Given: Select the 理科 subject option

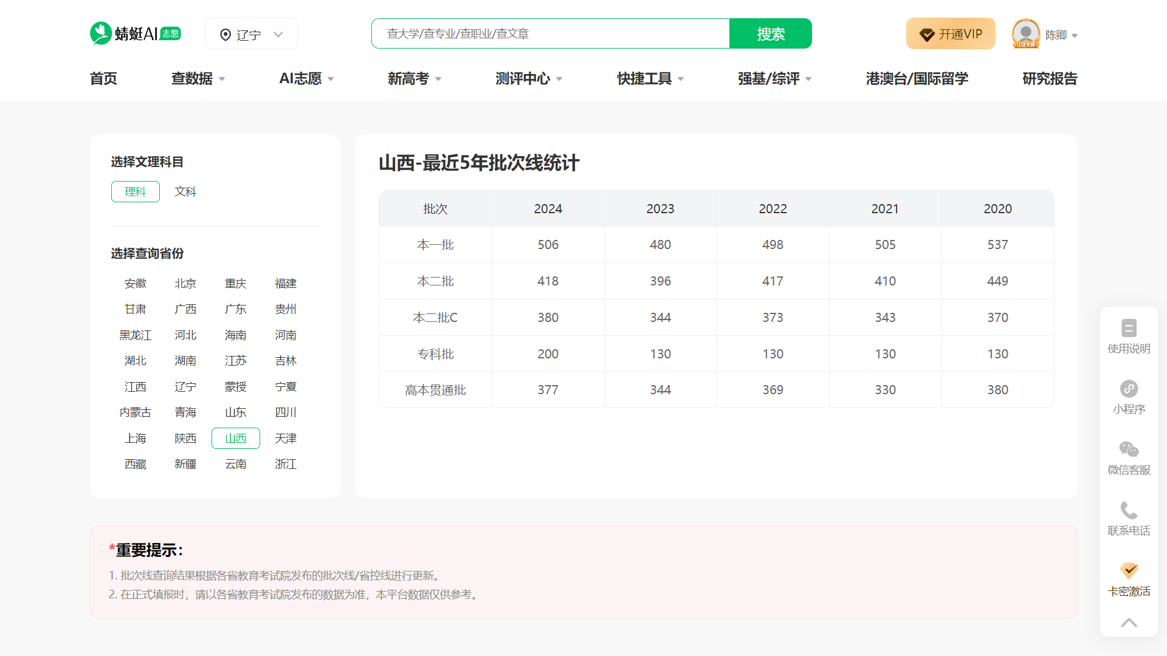Looking at the screenshot, I should 135,191.
